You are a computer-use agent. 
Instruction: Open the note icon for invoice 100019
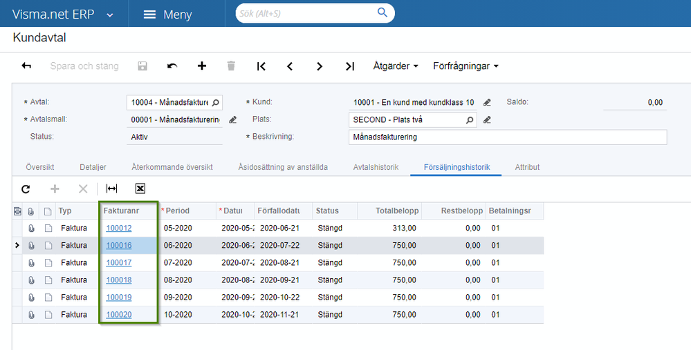tap(48, 298)
